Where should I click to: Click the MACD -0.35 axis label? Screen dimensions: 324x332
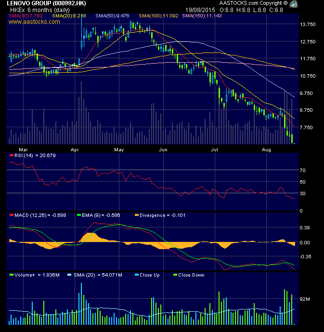coord(305,257)
